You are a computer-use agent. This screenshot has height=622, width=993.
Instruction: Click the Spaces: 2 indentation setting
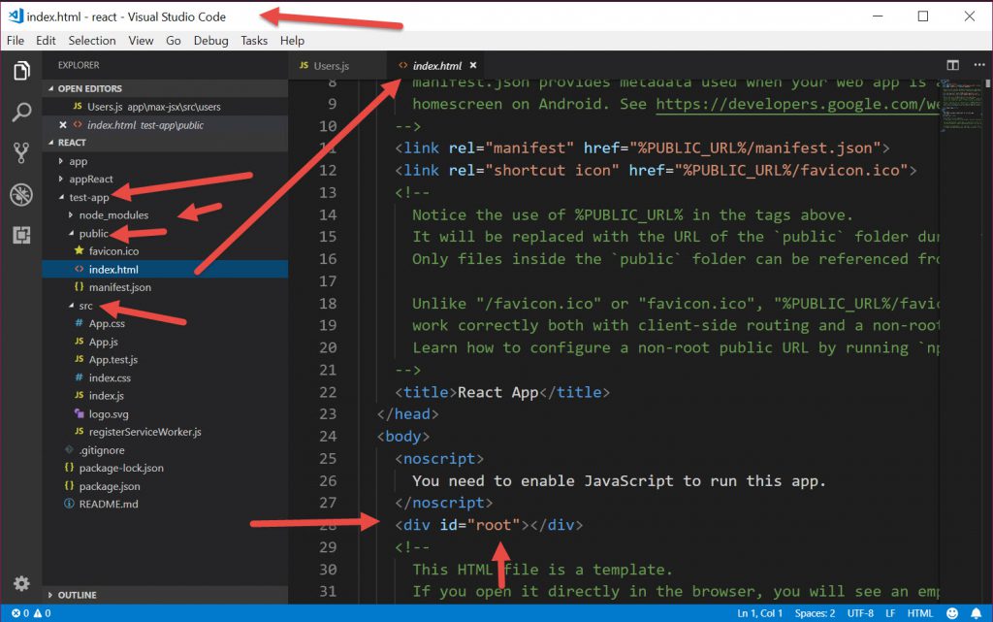(813, 613)
